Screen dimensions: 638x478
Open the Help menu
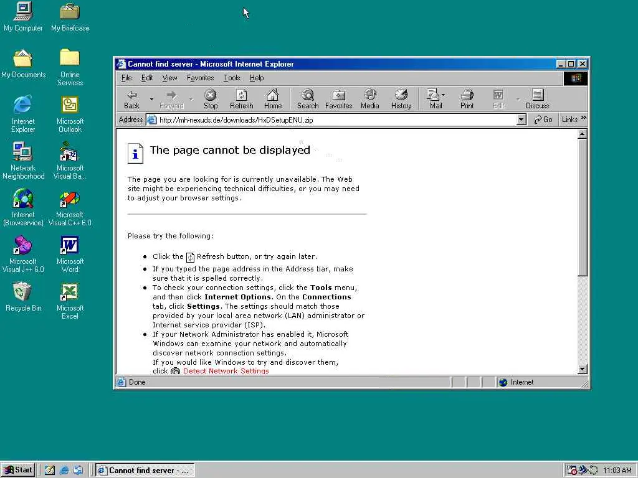pos(257,78)
